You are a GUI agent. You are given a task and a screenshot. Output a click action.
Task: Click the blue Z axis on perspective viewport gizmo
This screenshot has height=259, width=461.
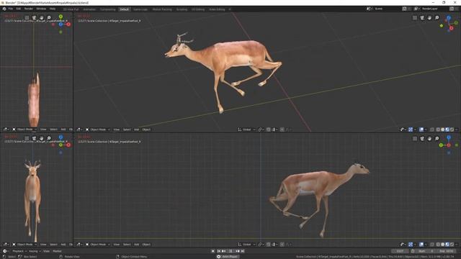pyautogui.click(x=449, y=18)
